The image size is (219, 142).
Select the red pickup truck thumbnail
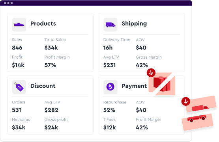point(197,122)
